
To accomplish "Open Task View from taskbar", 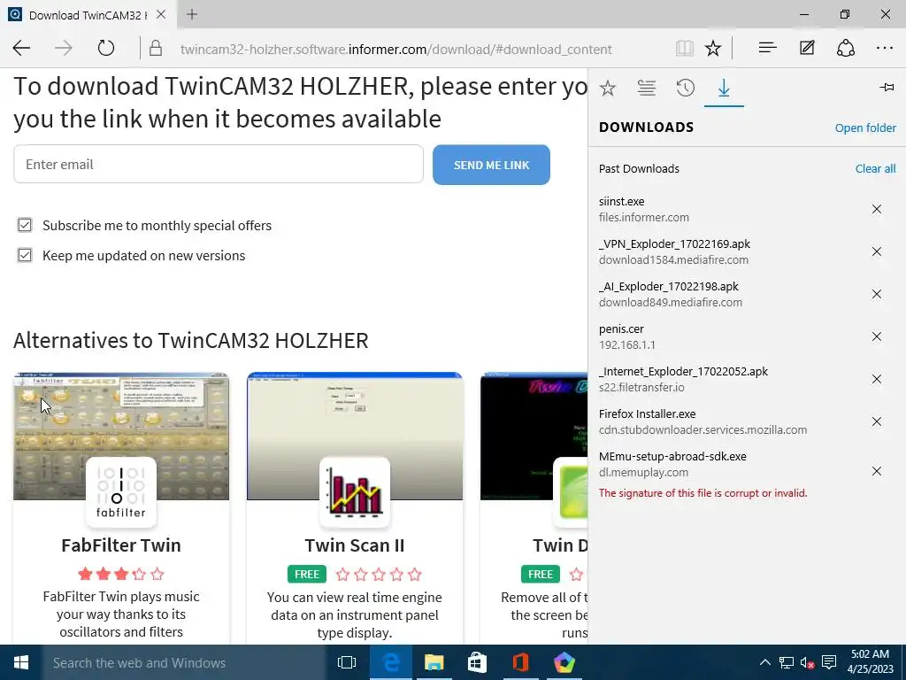I will coord(346,662).
